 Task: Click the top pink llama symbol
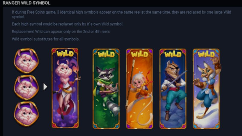click(x=26, y=61)
